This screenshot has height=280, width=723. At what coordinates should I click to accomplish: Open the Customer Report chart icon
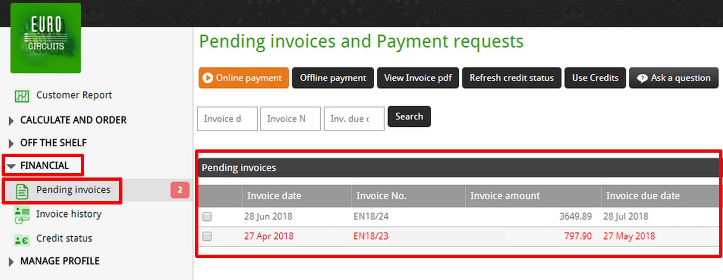[x=22, y=96]
